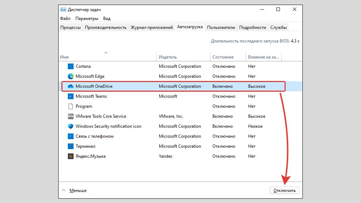
Task: Click Высокое impact in the VMware row
Action: click(257, 116)
